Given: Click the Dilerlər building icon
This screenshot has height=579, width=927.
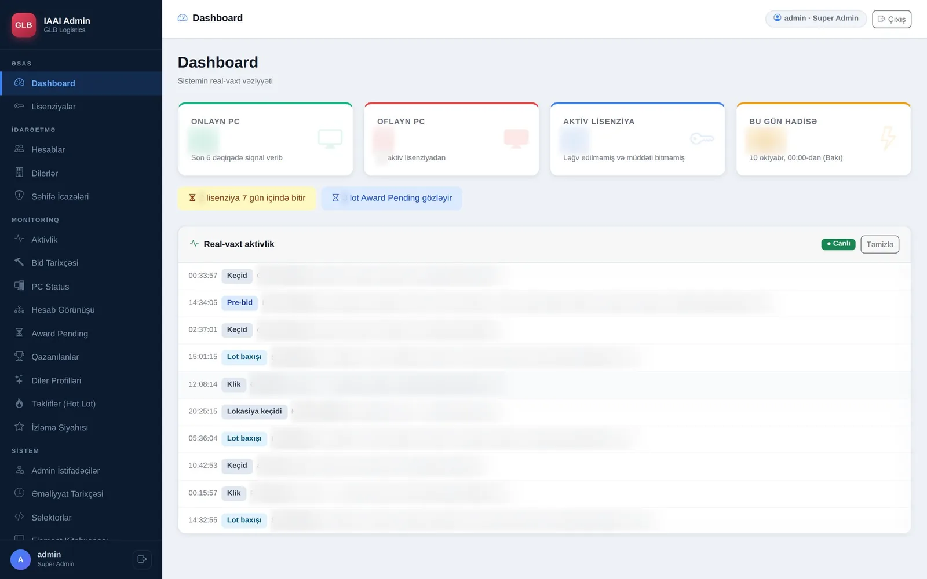Looking at the screenshot, I should click(x=19, y=173).
